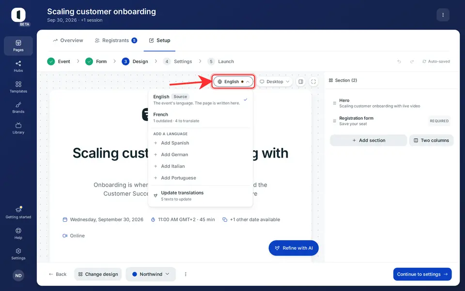
Task: Select the Design step
Action: point(135,62)
